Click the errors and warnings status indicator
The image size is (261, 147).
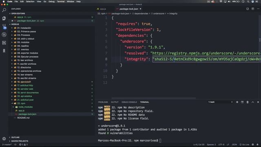[24, 145]
